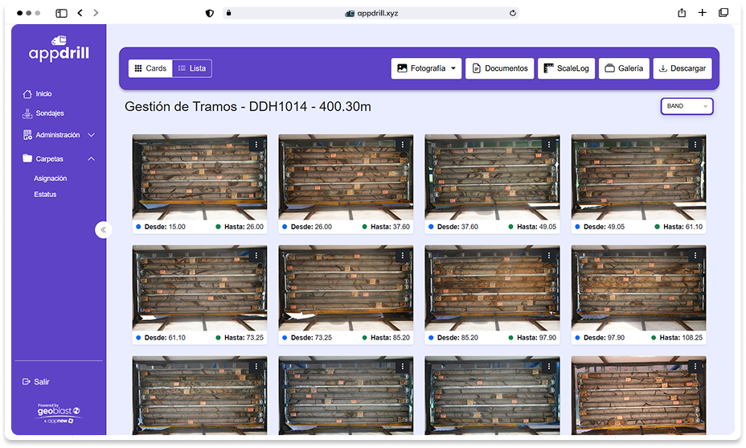
Task: Open the BAND selection dropdown
Action: 687,106
